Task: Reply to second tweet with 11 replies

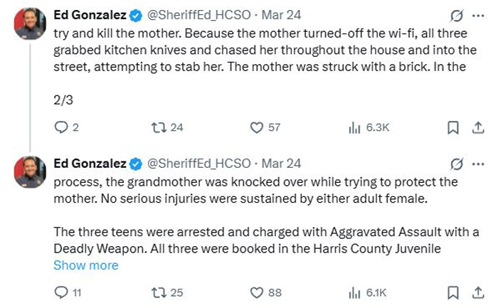Action: click(x=68, y=292)
